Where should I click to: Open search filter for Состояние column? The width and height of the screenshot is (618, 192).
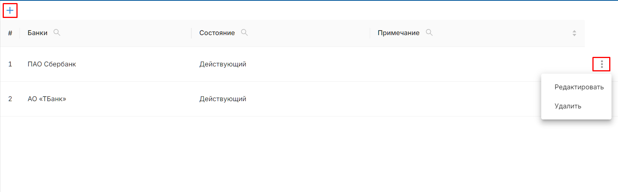(244, 32)
